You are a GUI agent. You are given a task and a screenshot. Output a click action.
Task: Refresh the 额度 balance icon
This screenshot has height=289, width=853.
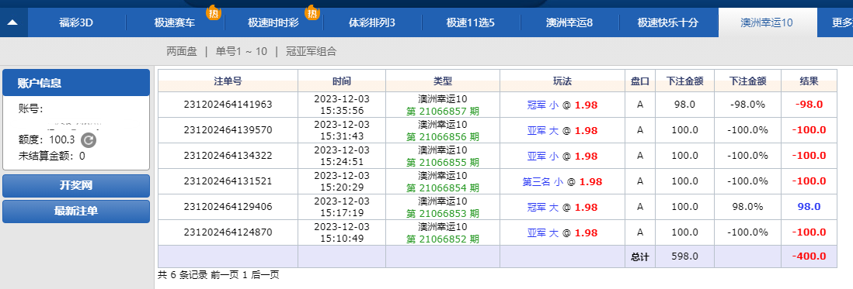pos(89,140)
